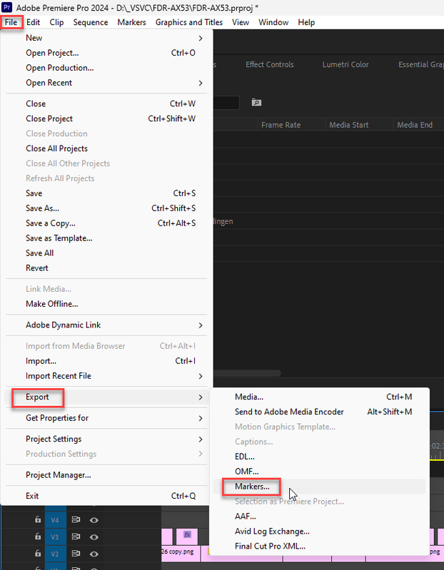Select Save As... menu item
Viewport: 444px width, 570px height.
106,208
